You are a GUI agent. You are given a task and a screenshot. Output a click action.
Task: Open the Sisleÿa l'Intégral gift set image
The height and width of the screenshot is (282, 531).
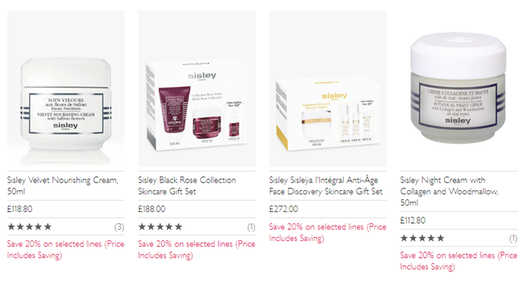click(328, 88)
